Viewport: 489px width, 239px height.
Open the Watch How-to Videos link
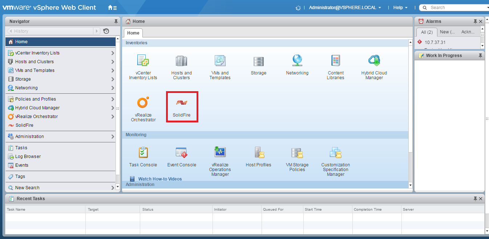(x=160, y=179)
